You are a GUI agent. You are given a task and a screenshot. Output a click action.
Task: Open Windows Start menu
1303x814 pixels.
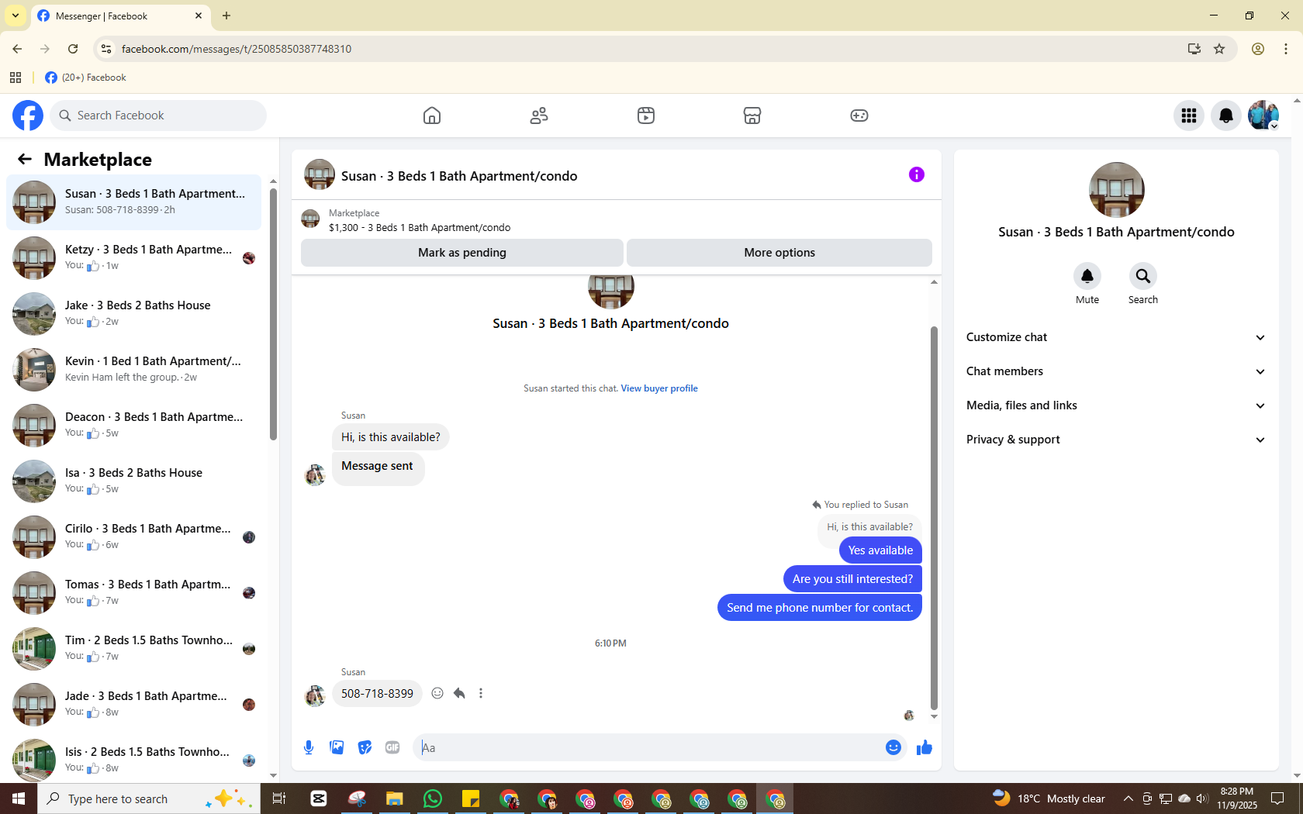pos(19,798)
